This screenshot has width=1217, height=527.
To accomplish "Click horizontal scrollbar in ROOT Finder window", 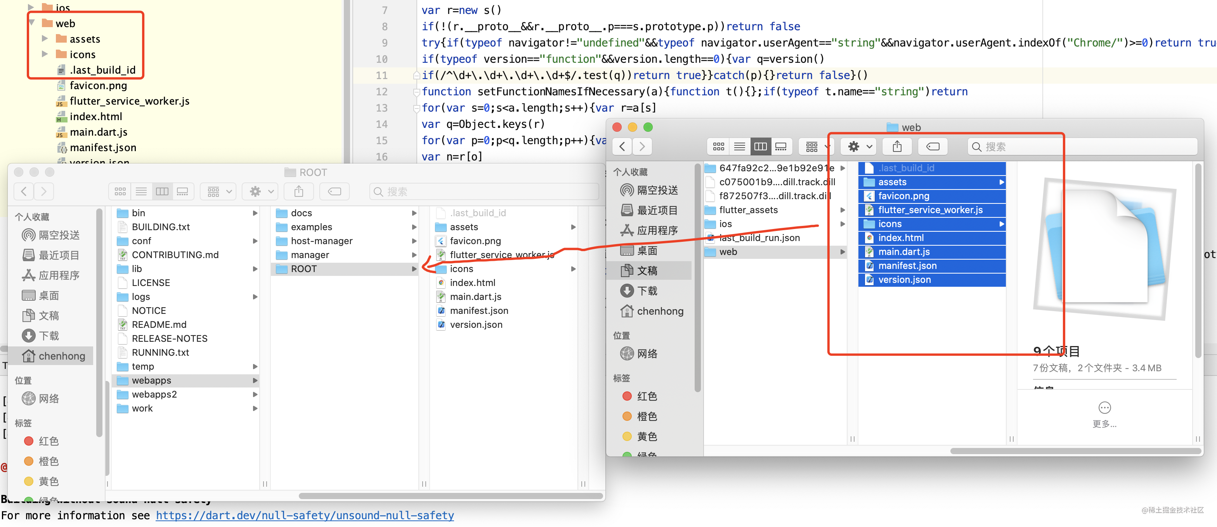I will click(x=451, y=496).
